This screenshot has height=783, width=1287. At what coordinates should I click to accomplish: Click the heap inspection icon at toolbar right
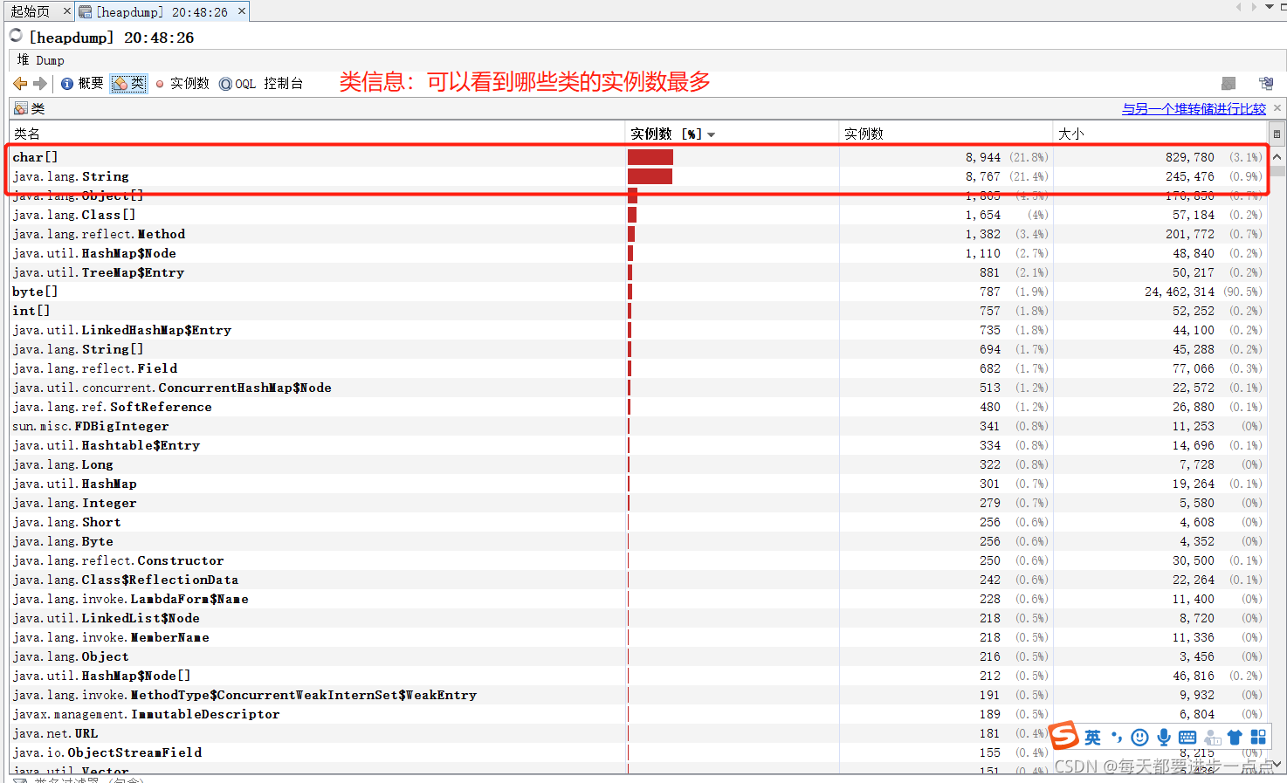[x=1228, y=83]
